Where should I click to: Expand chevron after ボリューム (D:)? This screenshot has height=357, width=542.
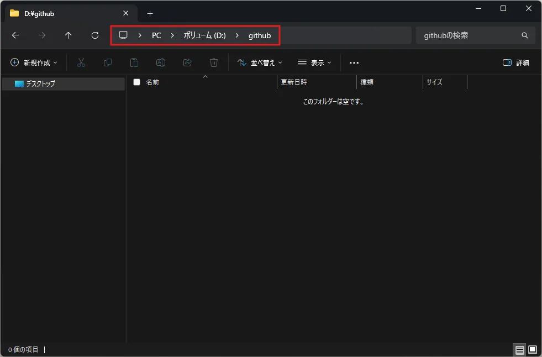[x=237, y=35]
